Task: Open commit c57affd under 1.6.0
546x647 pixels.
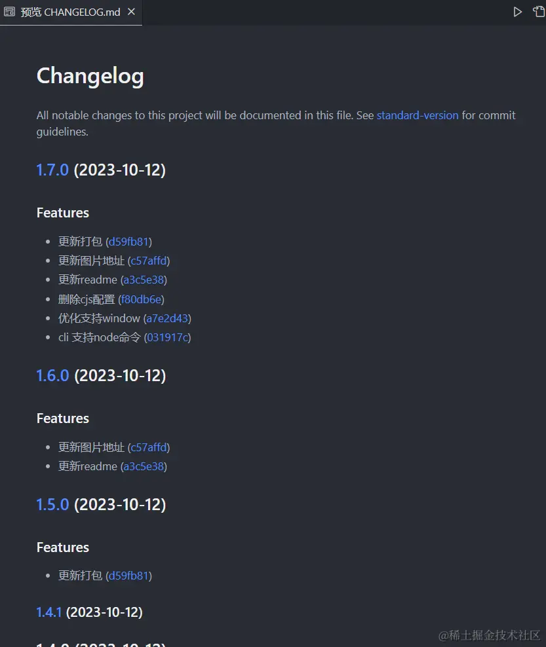Action: point(149,447)
